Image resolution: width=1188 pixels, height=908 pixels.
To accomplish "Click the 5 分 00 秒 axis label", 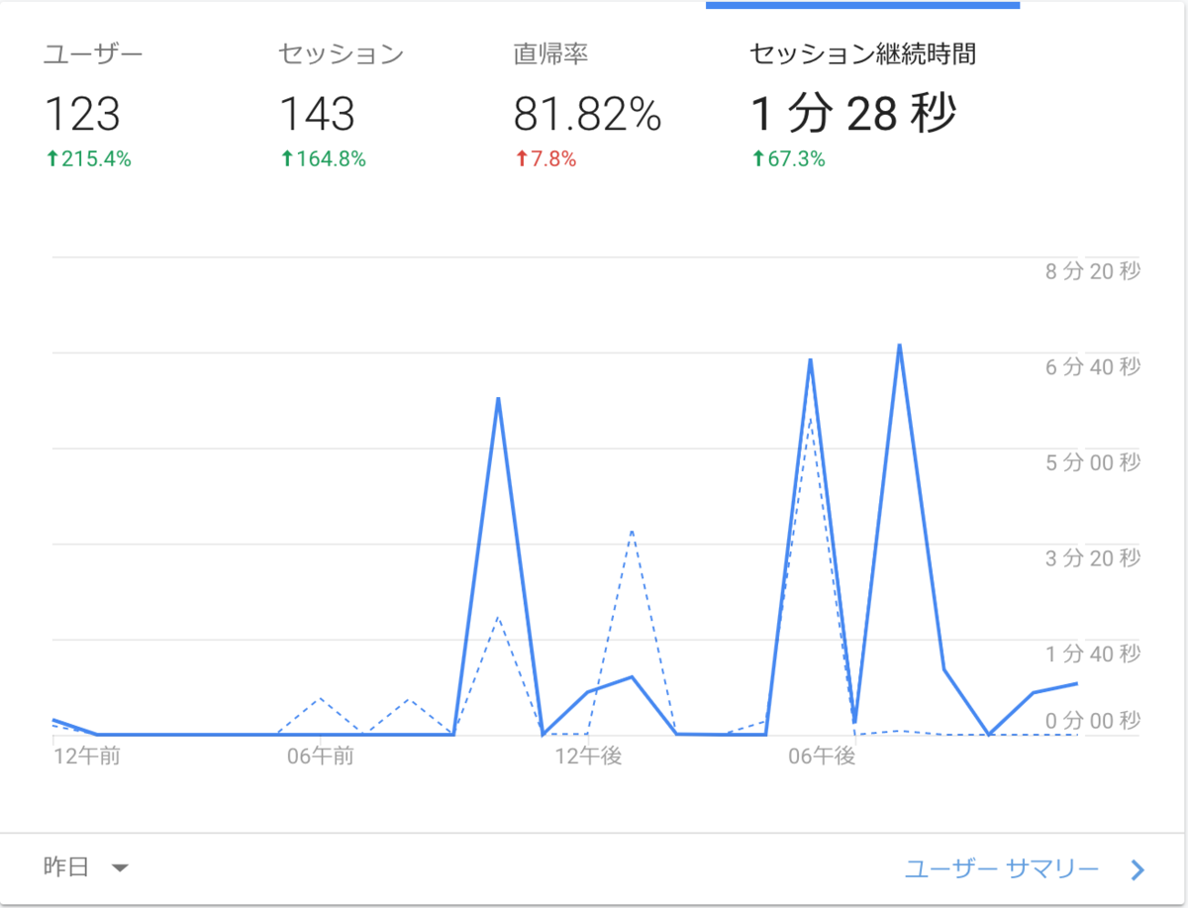I will [1093, 462].
